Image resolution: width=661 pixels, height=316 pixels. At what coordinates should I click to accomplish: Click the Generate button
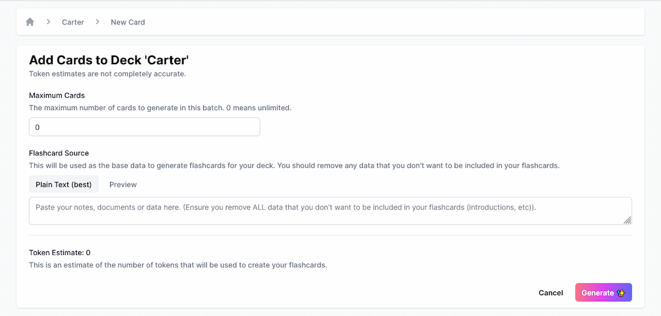[x=603, y=292]
